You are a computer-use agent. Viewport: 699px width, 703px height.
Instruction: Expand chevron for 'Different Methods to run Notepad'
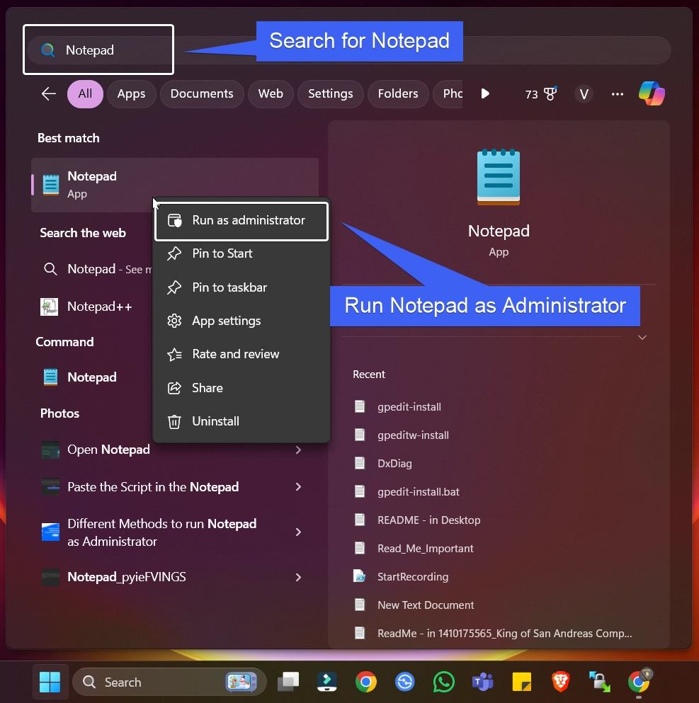(x=299, y=532)
